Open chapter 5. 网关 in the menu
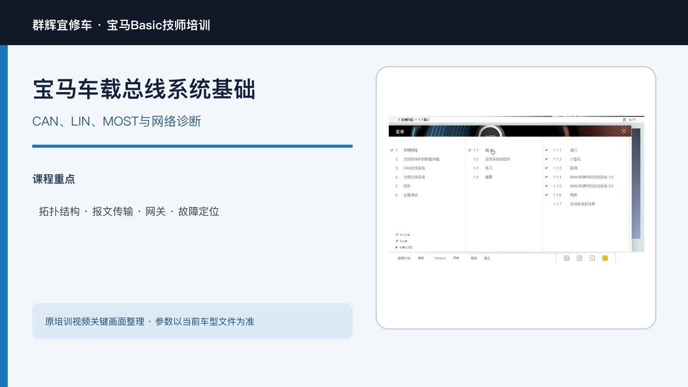This screenshot has height=387, width=688. tap(403, 186)
